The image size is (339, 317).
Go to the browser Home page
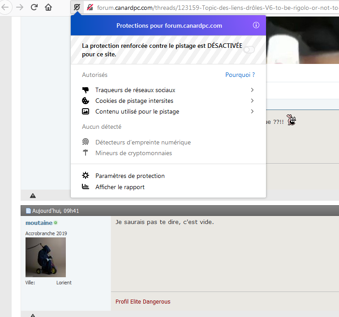pos(48,7)
